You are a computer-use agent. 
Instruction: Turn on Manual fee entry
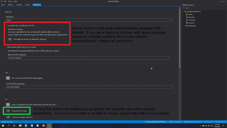coord(8,111)
